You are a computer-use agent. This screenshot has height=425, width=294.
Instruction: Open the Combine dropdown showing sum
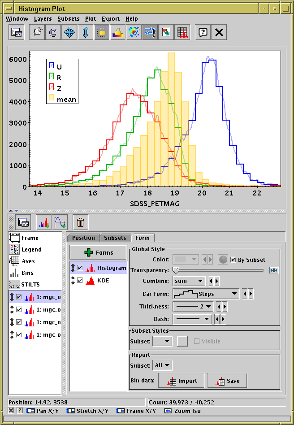click(x=189, y=281)
